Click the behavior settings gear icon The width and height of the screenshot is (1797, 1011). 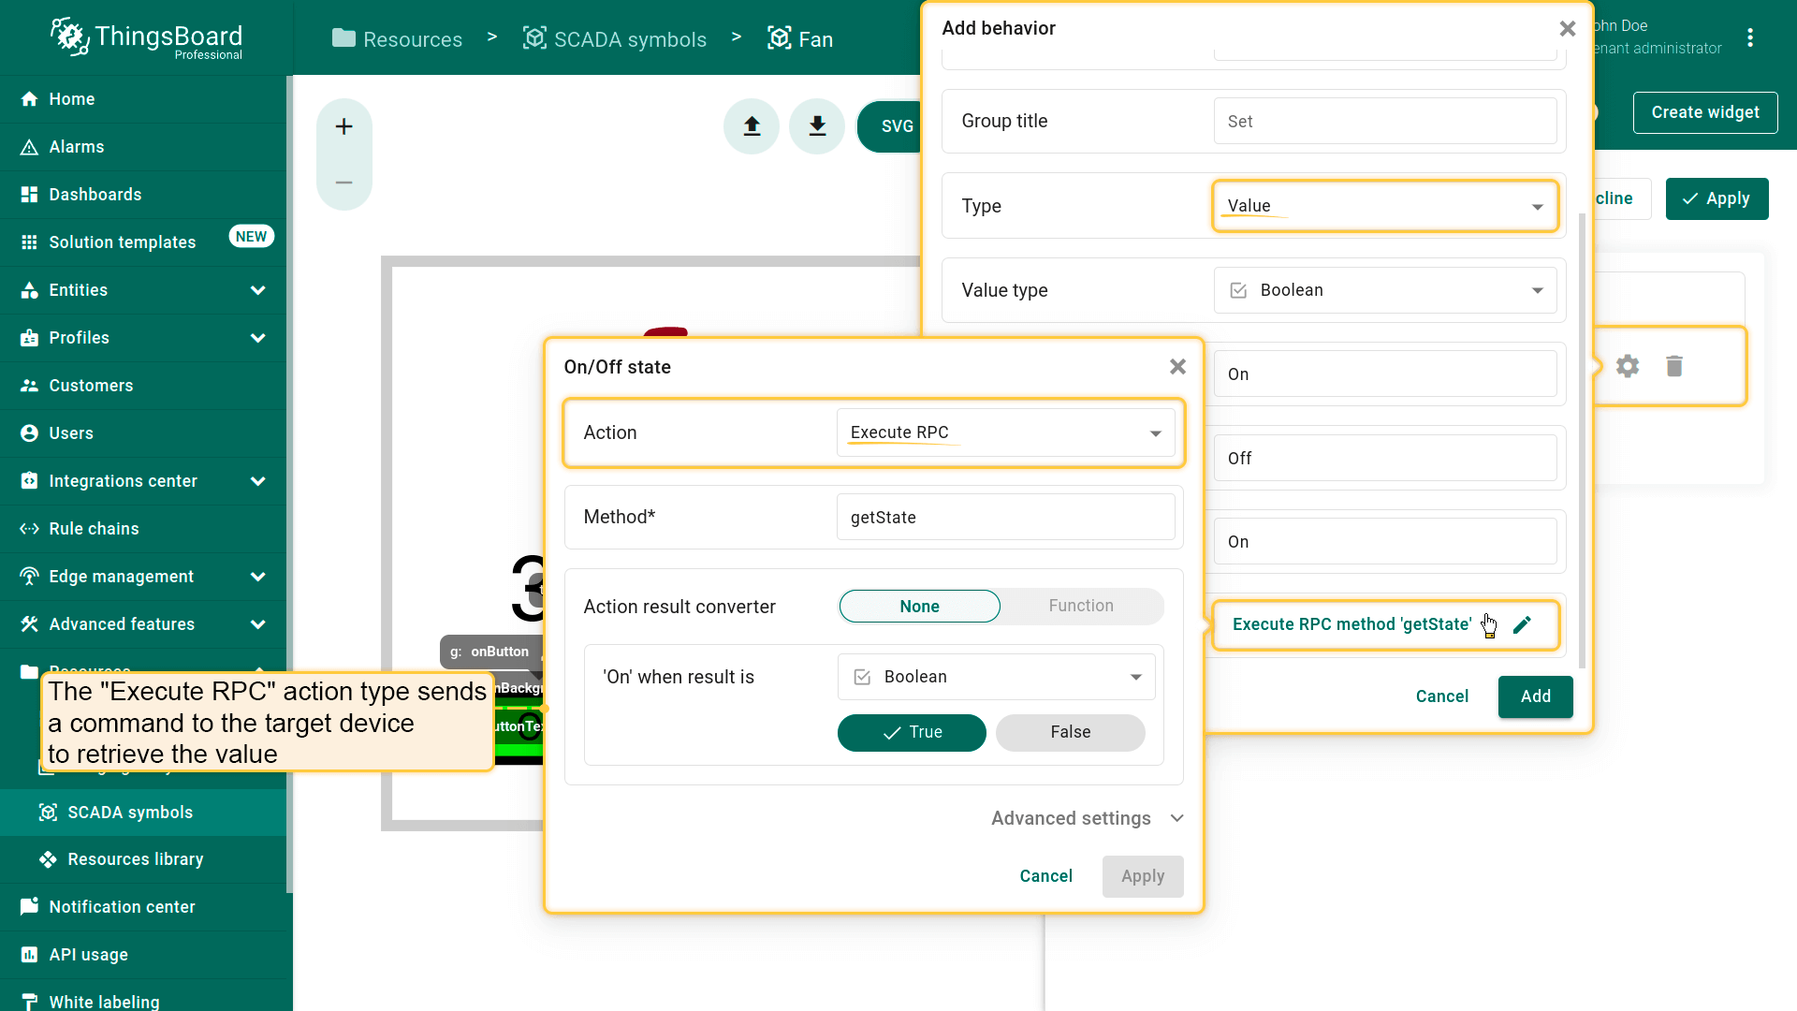(x=1628, y=366)
